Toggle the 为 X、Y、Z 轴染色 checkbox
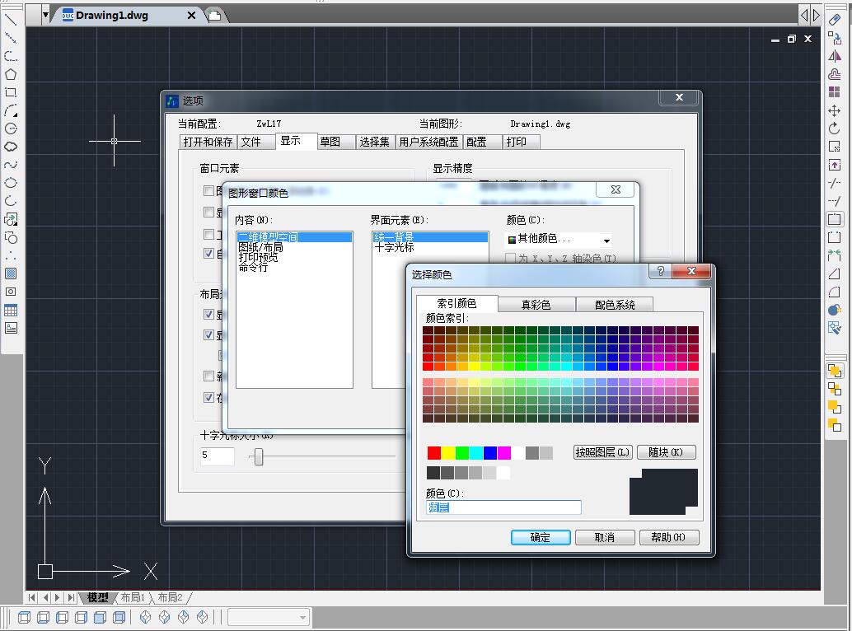Screen dimensions: 852x631 coord(512,259)
